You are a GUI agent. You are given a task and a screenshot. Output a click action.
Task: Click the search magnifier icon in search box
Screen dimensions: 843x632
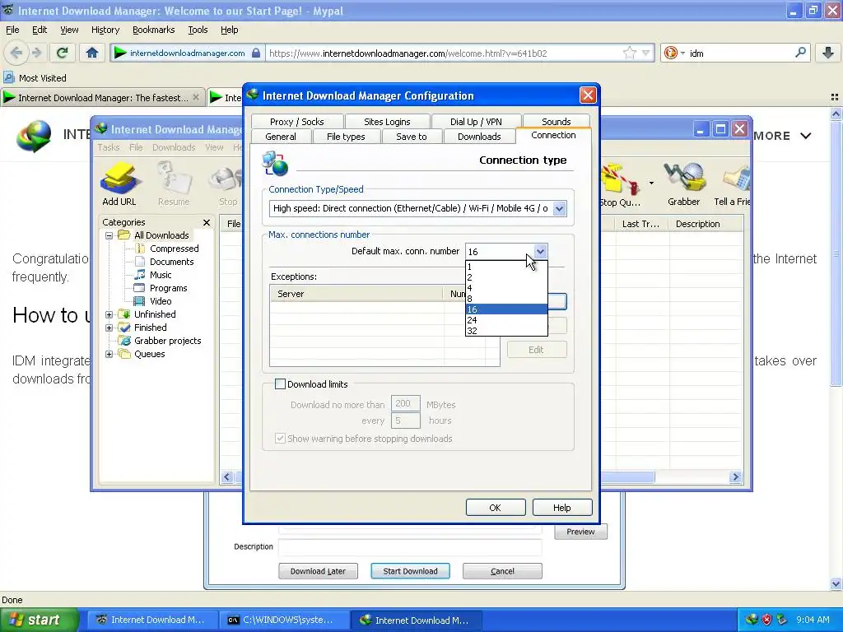[x=800, y=53]
